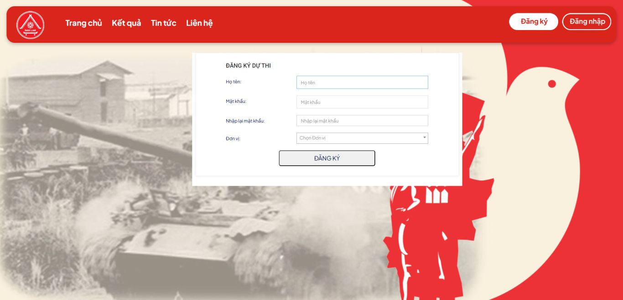623x300 pixels.
Task: Expand the Đơn vị dropdown arrow
Action: [424, 137]
